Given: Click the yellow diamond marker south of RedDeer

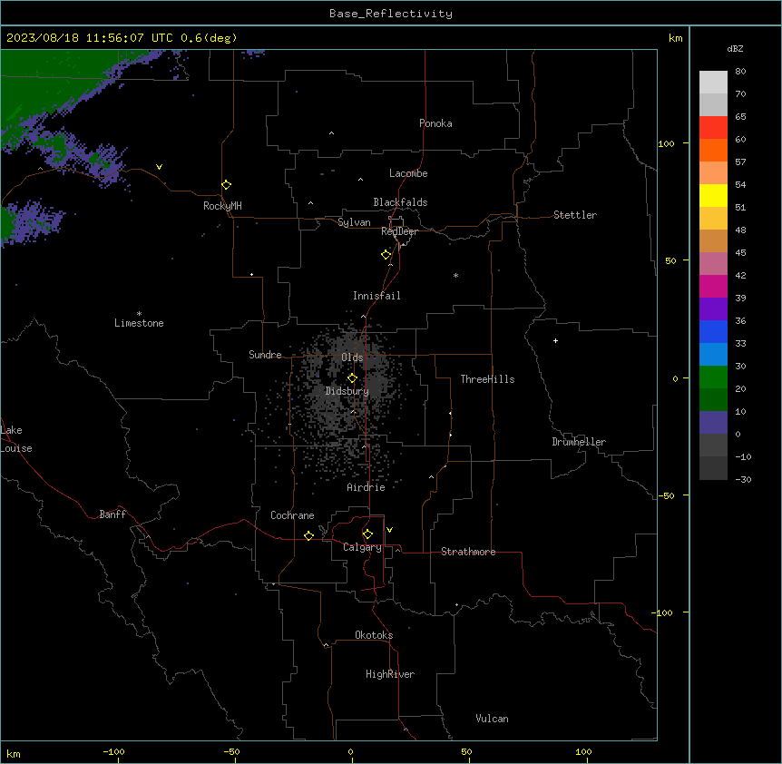Looking at the screenshot, I should tap(386, 255).
